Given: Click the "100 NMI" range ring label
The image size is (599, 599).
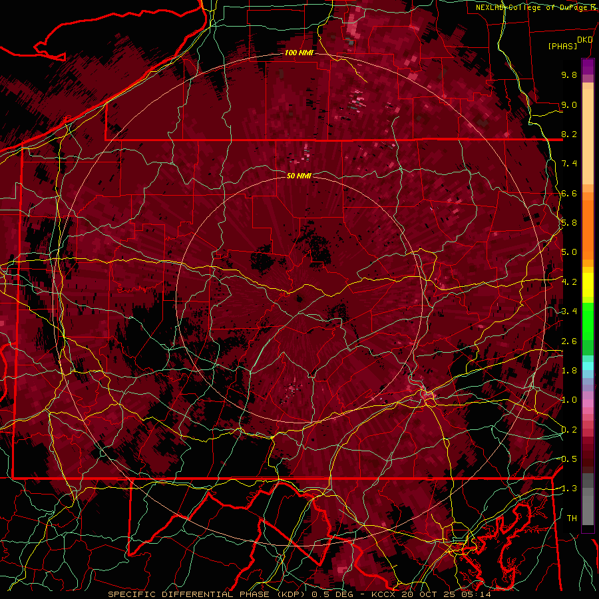Looking at the screenshot, I should click(x=299, y=53).
